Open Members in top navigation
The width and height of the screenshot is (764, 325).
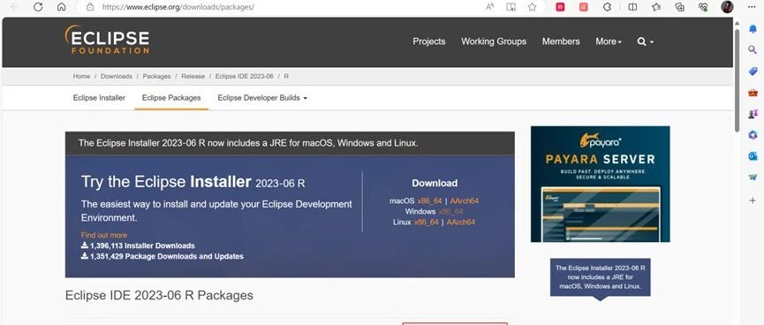click(x=561, y=42)
